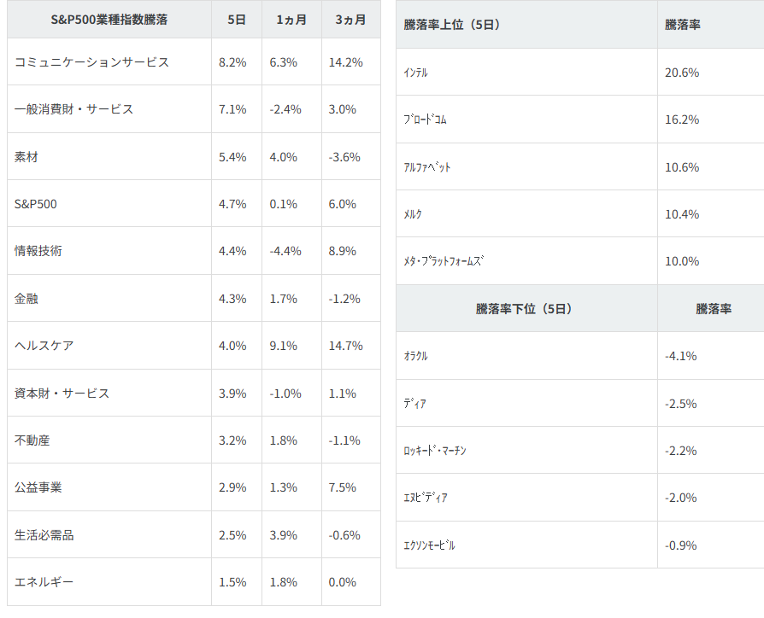The width and height of the screenshot is (764, 618).
Task: Click the 不動産 sector name
Action: 32,440
